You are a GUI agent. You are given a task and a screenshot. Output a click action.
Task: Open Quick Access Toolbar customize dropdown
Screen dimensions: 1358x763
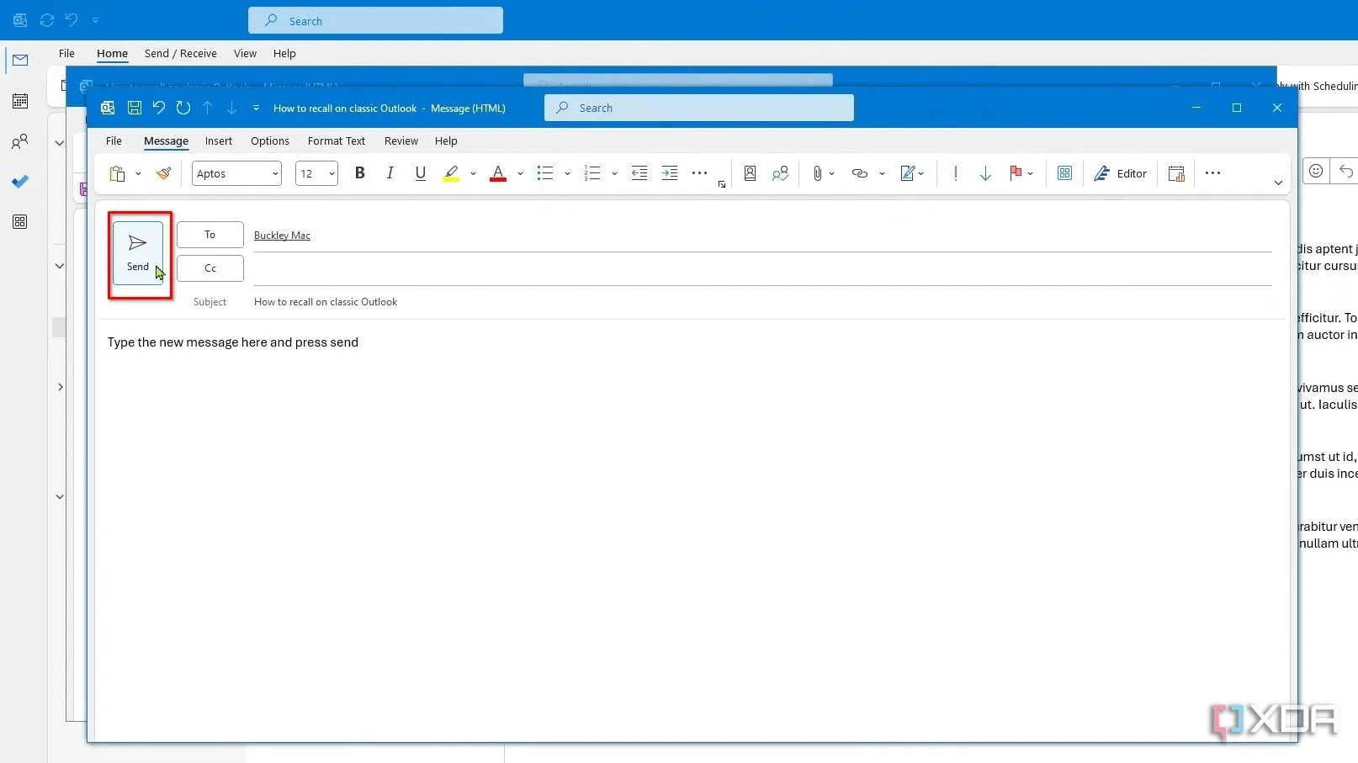click(256, 108)
